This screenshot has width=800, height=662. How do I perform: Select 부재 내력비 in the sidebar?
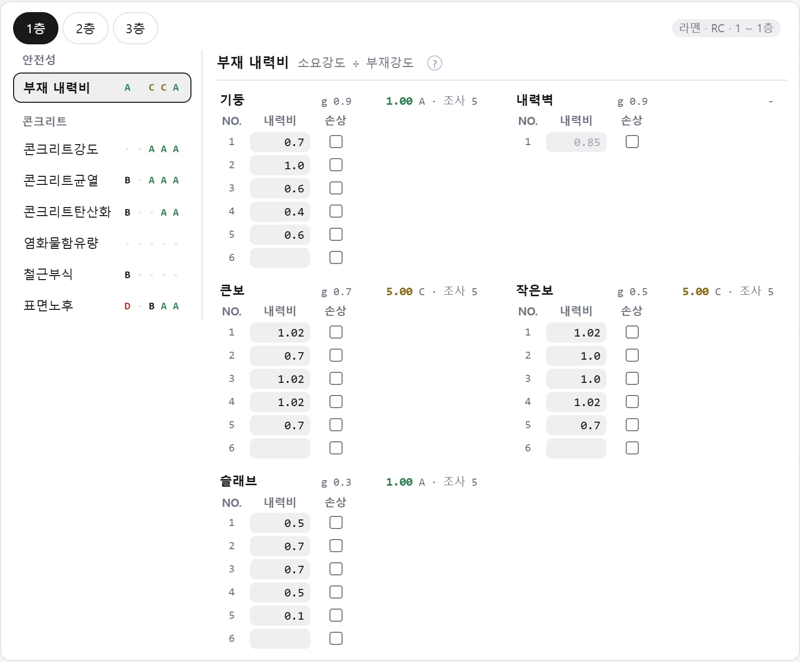point(102,88)
